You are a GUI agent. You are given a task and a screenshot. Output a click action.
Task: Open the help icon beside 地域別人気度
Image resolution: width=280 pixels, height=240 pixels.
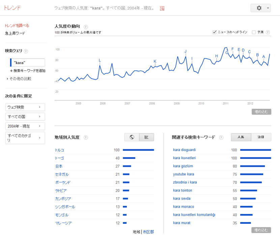pyautogui.click(x=86, y=138)
